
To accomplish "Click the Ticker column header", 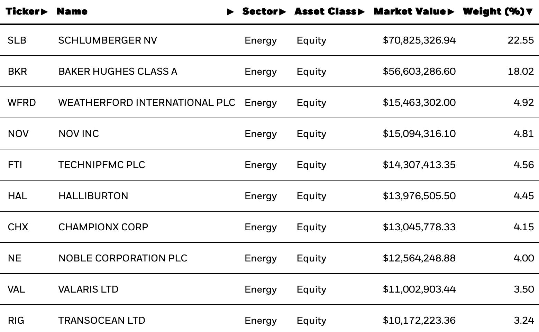I will point(23,11).
